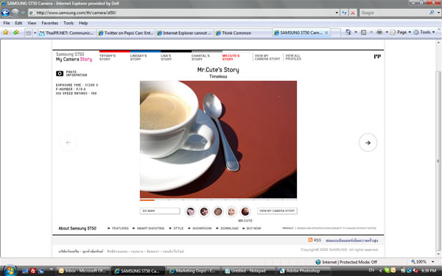The image size is (442, 276).
Task: Click the camera Photo Information icon
Action: click(x=60, y=74)
